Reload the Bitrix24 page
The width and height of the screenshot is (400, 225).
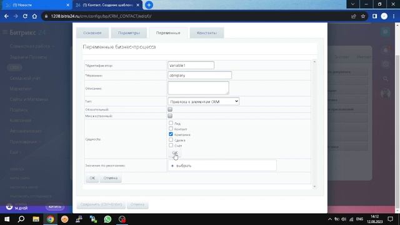click(25, 16)
